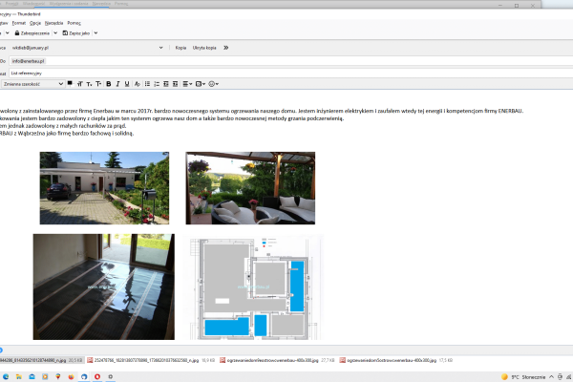Screen dimensions: 573x382
Task: Expand the Zapisz jako dropdown arrow
Action: [x=95, y=33]
